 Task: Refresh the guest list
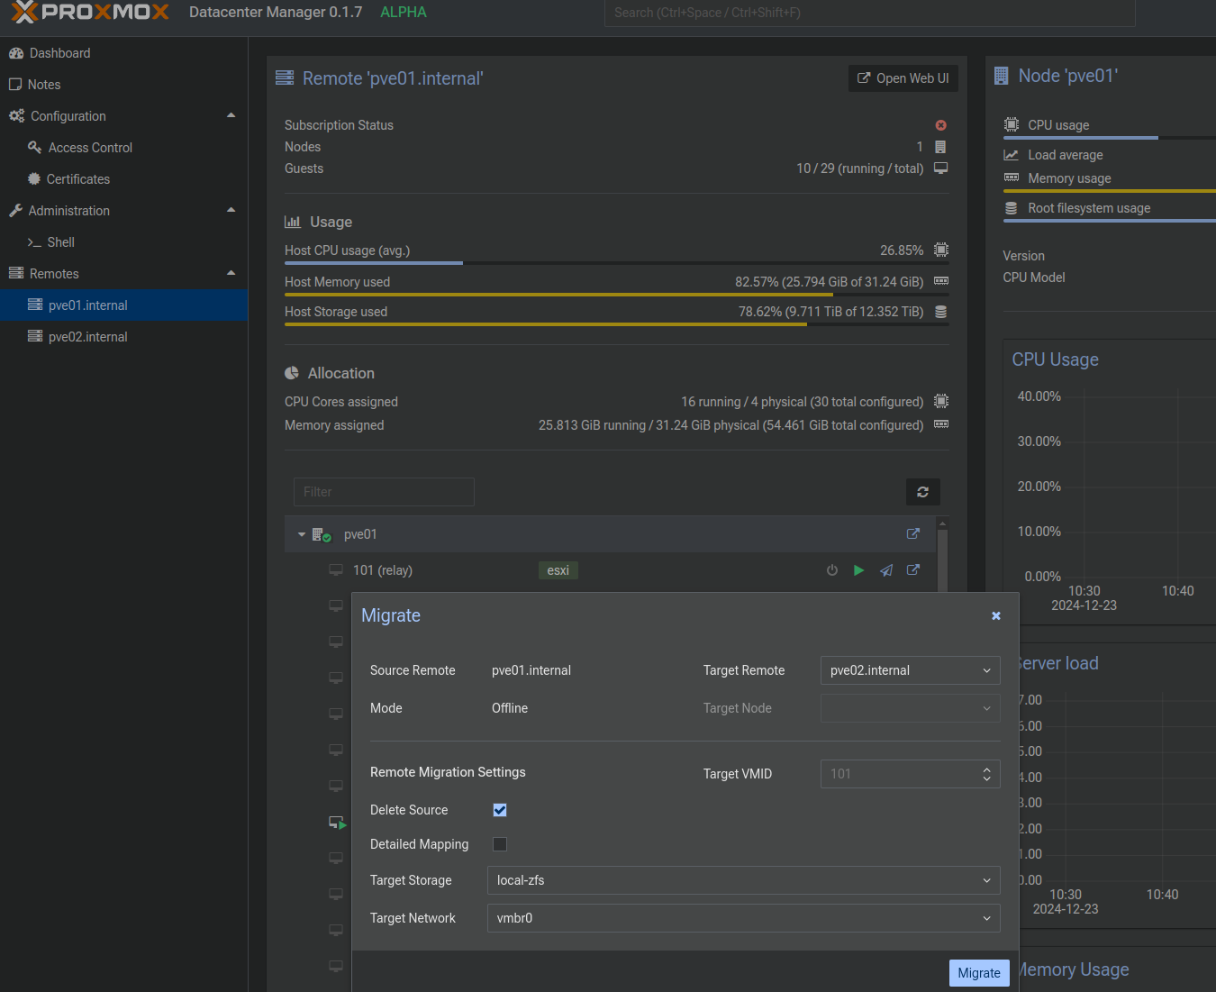[923, 492]
